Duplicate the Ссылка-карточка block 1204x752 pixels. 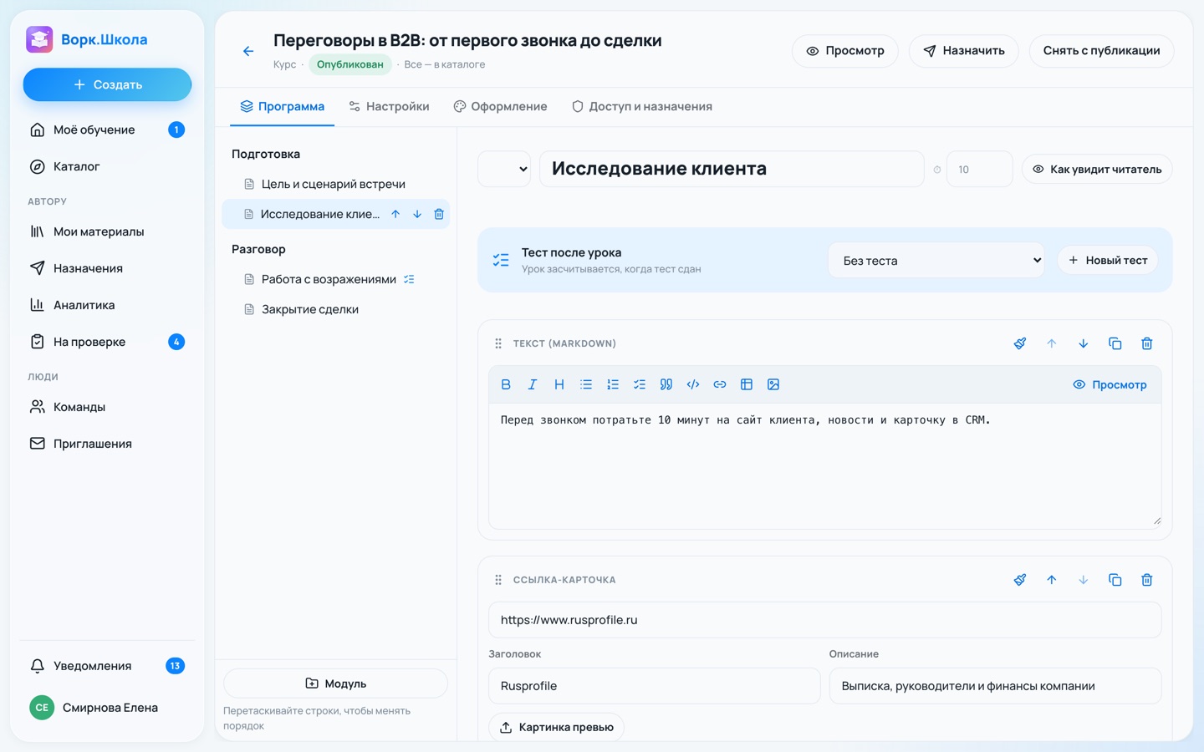(1115, 580)
